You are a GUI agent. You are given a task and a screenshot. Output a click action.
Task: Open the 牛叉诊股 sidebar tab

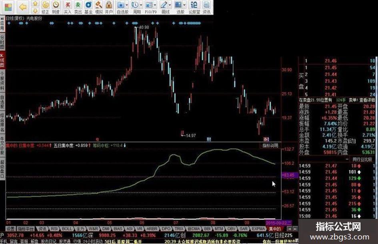coord(2,146)
